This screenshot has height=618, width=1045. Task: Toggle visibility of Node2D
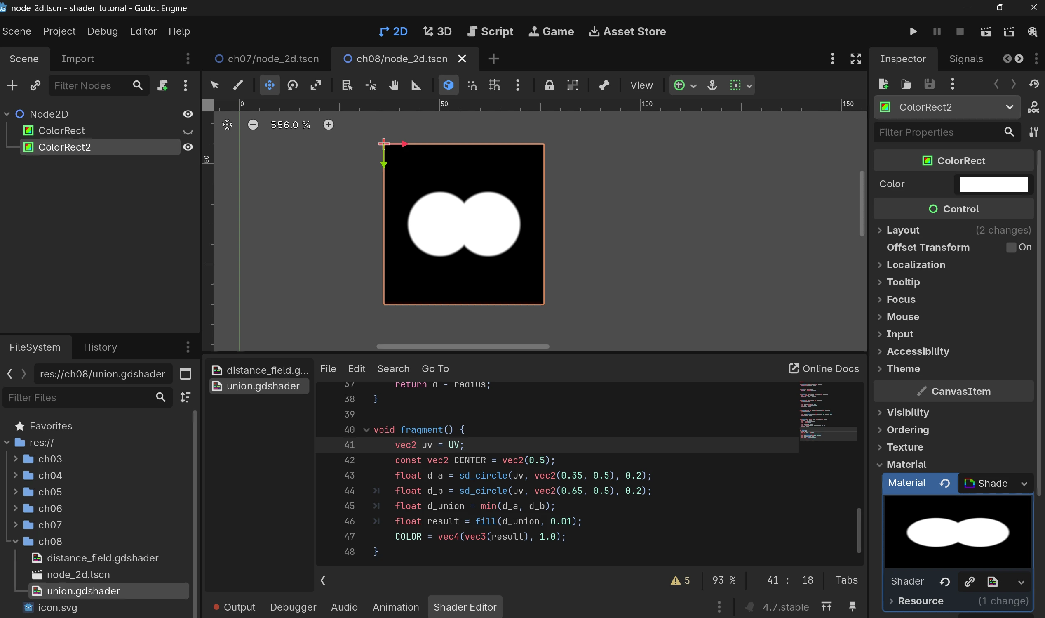pos(188,114)
